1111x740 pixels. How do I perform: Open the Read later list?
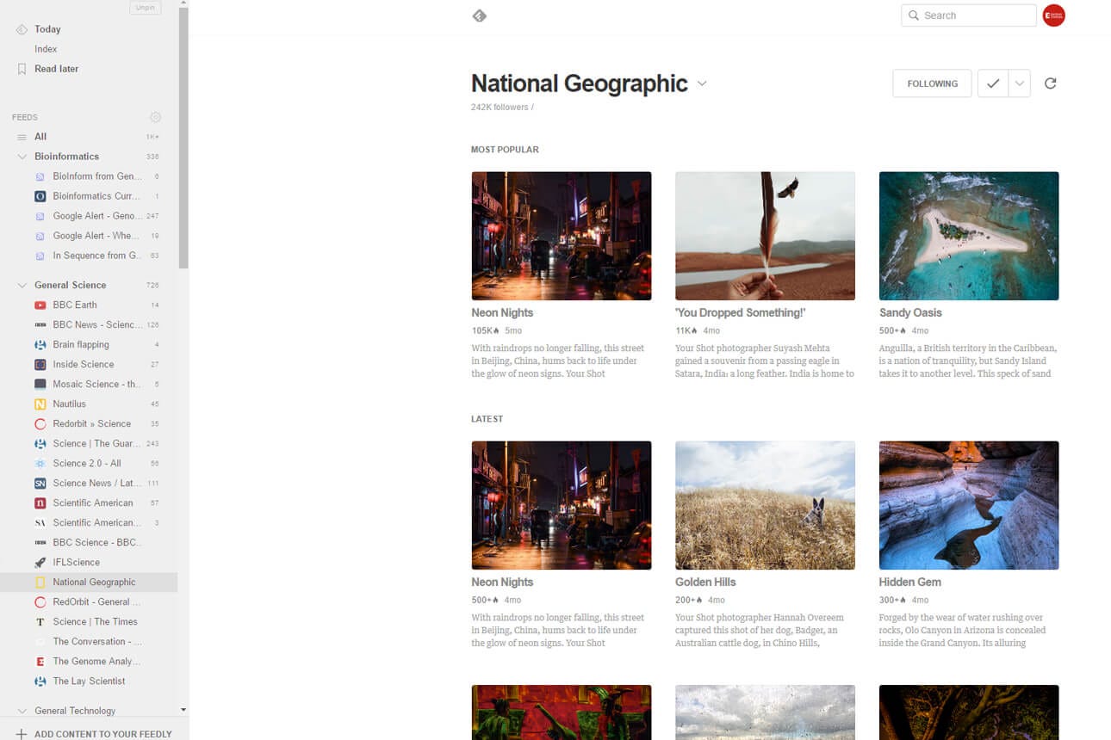point(56,69)
